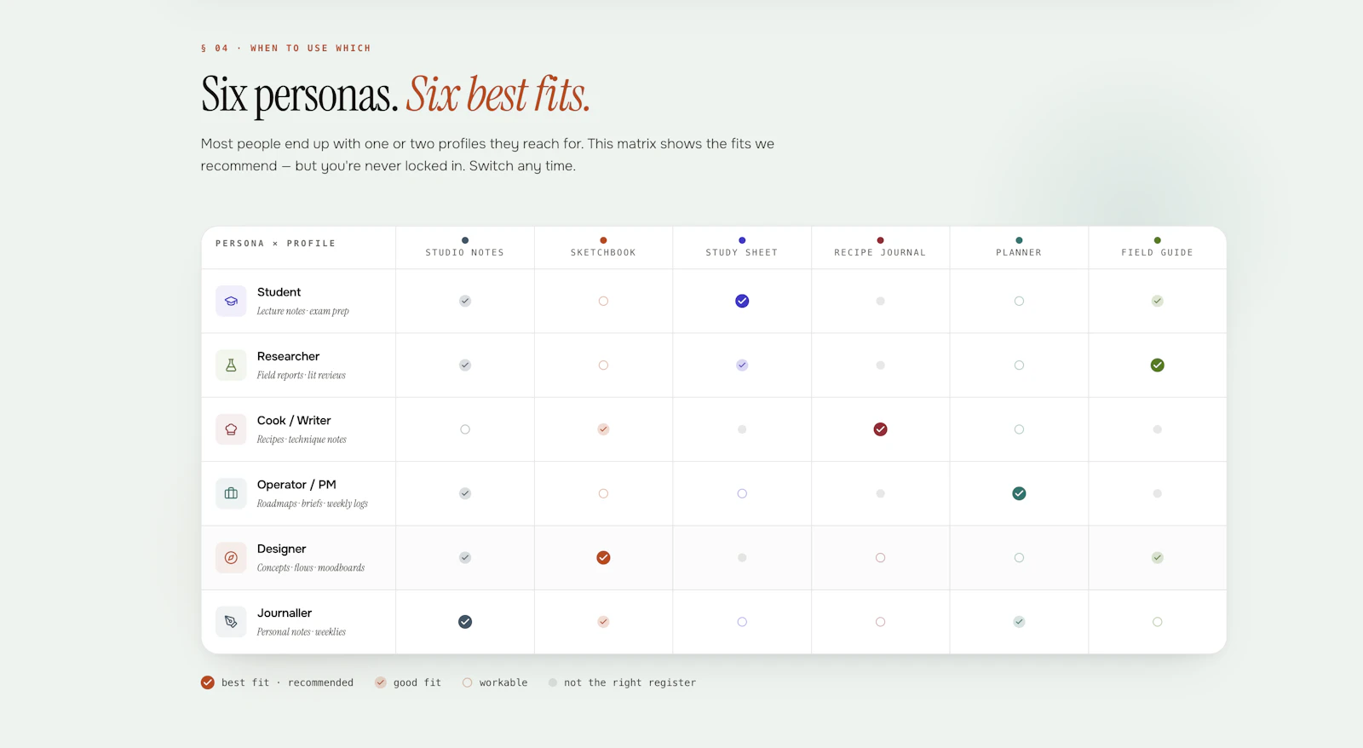Viewport: 1363px width, 748px height.
Task: Click Operator / PM gray dot under Field Guide
Action: coord(1157,493)
